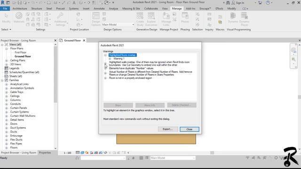Expand the 'Warning 1' node
The image size is (301, 169).
[110, 59]
